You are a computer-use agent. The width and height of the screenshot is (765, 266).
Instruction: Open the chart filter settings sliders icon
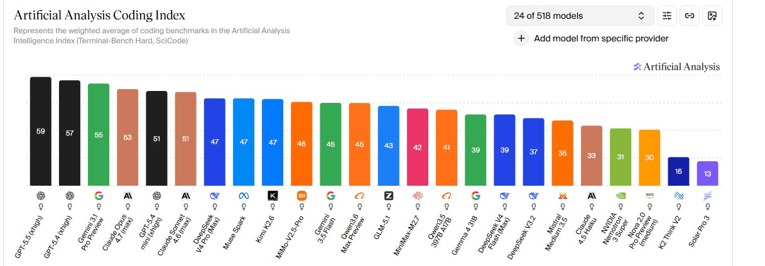[667, 16]
